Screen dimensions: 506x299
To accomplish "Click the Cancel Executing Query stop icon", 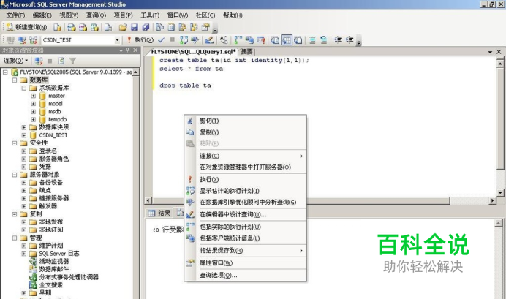I will click(x=173, y=39).
